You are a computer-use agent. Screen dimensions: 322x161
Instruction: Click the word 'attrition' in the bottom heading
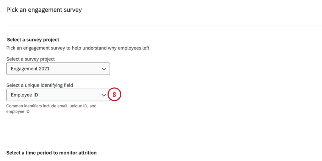tap(86, 153)
